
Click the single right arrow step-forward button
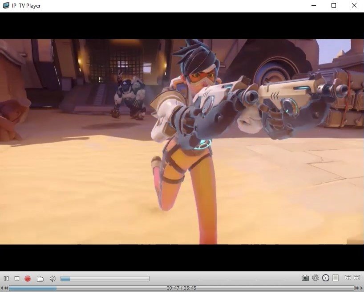click(361, 288)
